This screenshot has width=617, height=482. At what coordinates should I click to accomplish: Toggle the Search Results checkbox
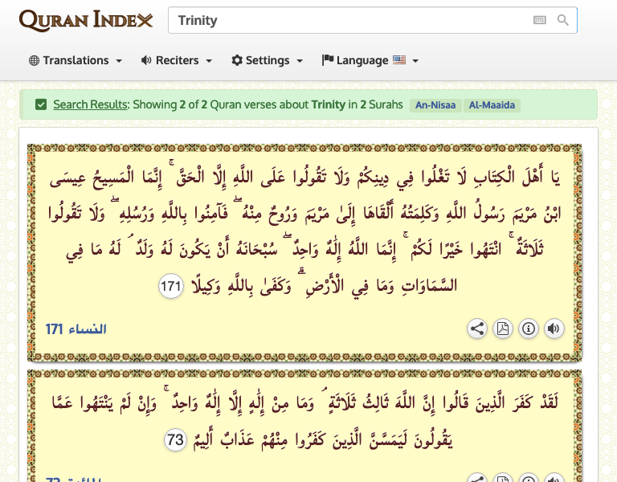pos(41,104)
